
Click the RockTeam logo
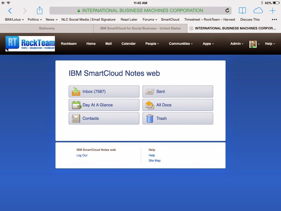coord(30,44)
